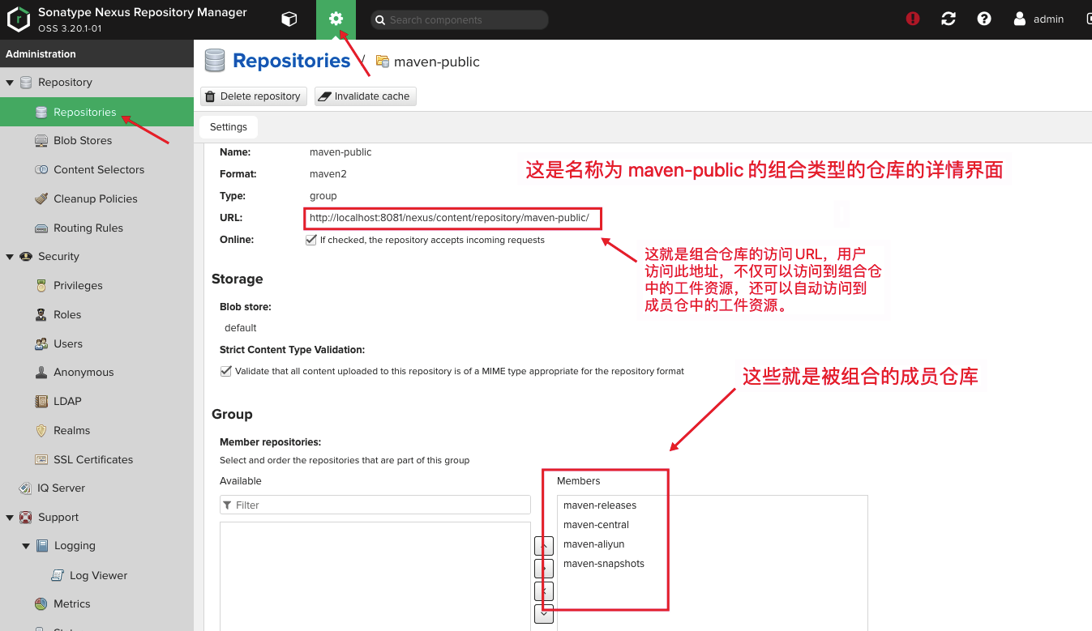Focus the Available repositories Filter field
1092x631 pixels.
[x=375, y=505]
